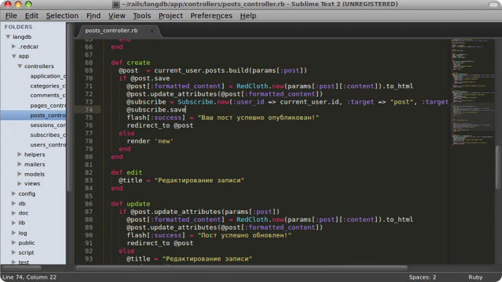Change indentation via Spaces: 2 label
The width and height of the screenshot is (502, 282).
click(422, 277)
